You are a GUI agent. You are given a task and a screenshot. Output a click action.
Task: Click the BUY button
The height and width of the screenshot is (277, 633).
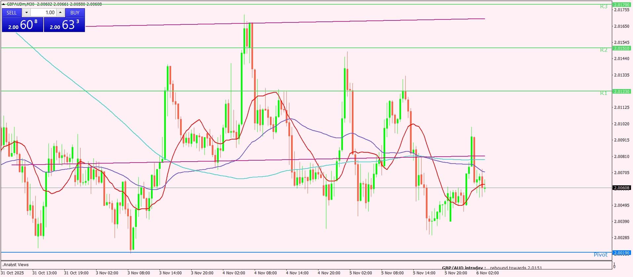tap(75, 13)
